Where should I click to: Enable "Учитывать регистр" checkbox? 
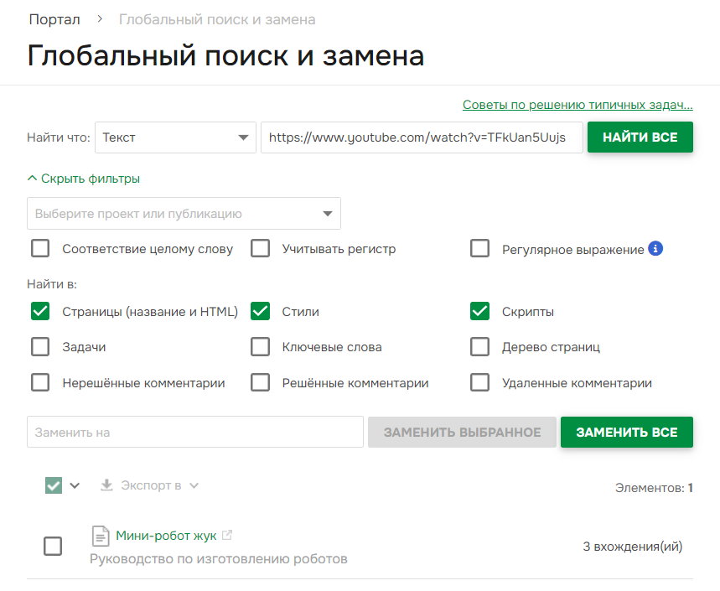point(260,248)
